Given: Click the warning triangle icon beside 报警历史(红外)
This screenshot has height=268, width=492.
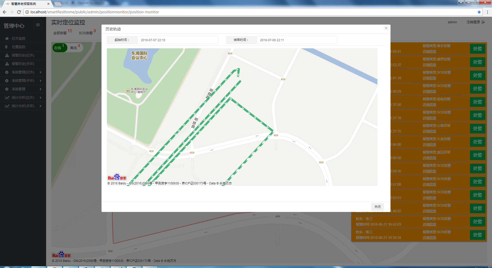Looking at the screenshot, I should [x=7, y=55].
